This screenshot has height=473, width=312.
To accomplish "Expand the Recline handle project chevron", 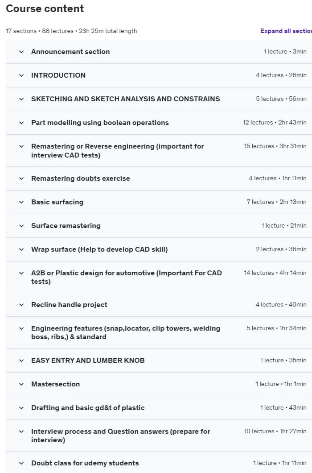I will point(21,305).
